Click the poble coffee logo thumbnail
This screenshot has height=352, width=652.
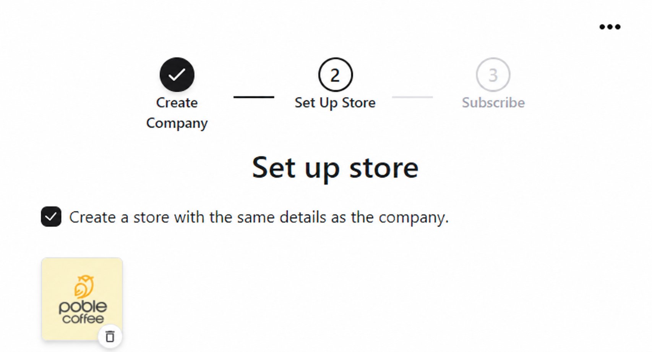[82, 299]
